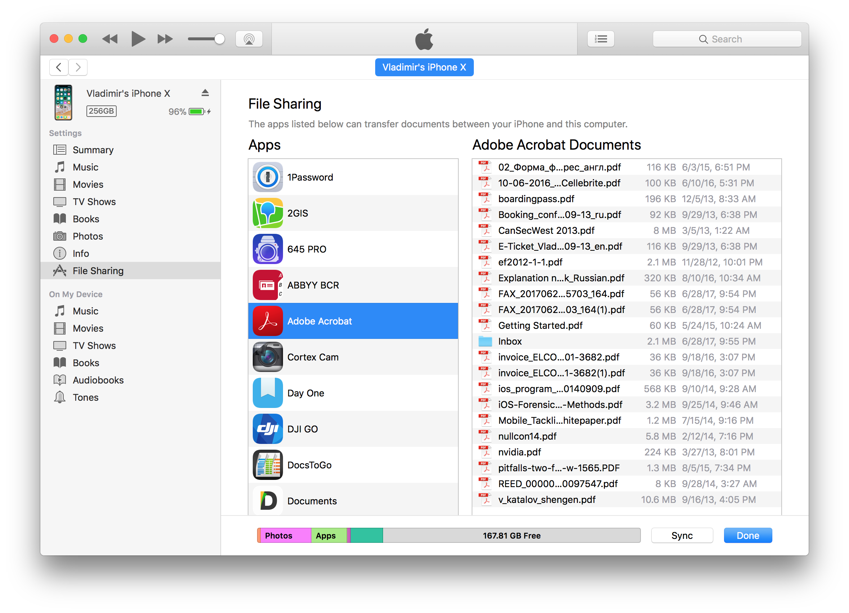Select nullcon14.pdf document
The height and width of the screenshot is (613, 849).
(626, 436)
